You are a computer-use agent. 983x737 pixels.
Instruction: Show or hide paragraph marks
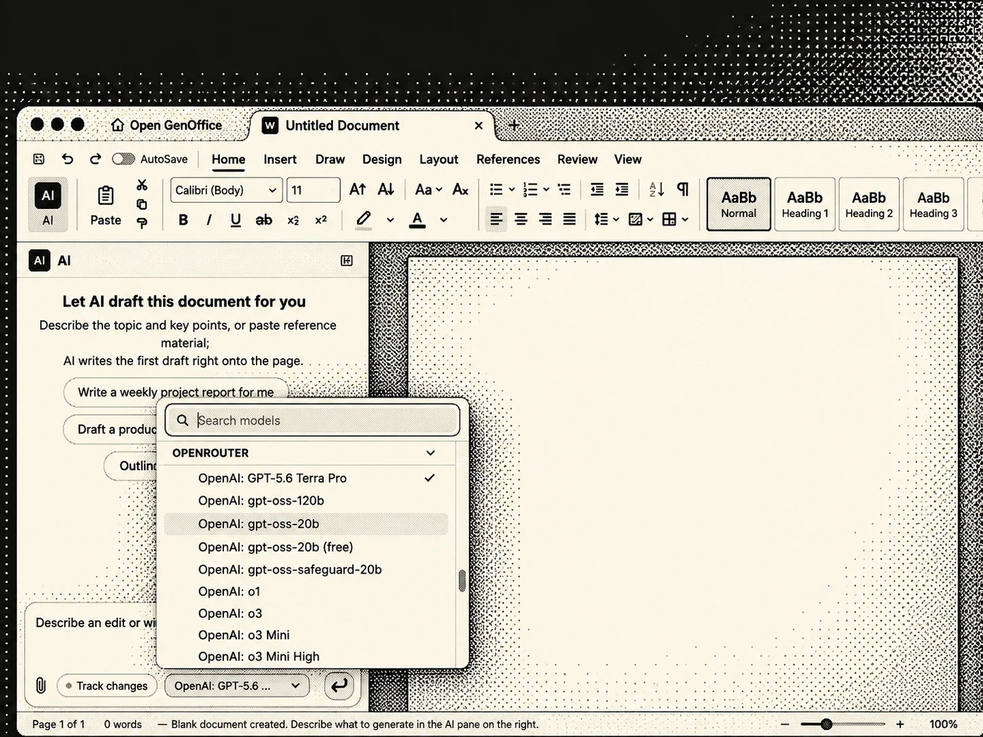coord(683,189)
